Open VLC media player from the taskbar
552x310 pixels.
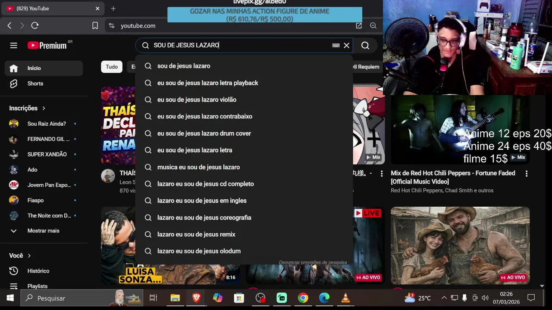tap(345, 298)
